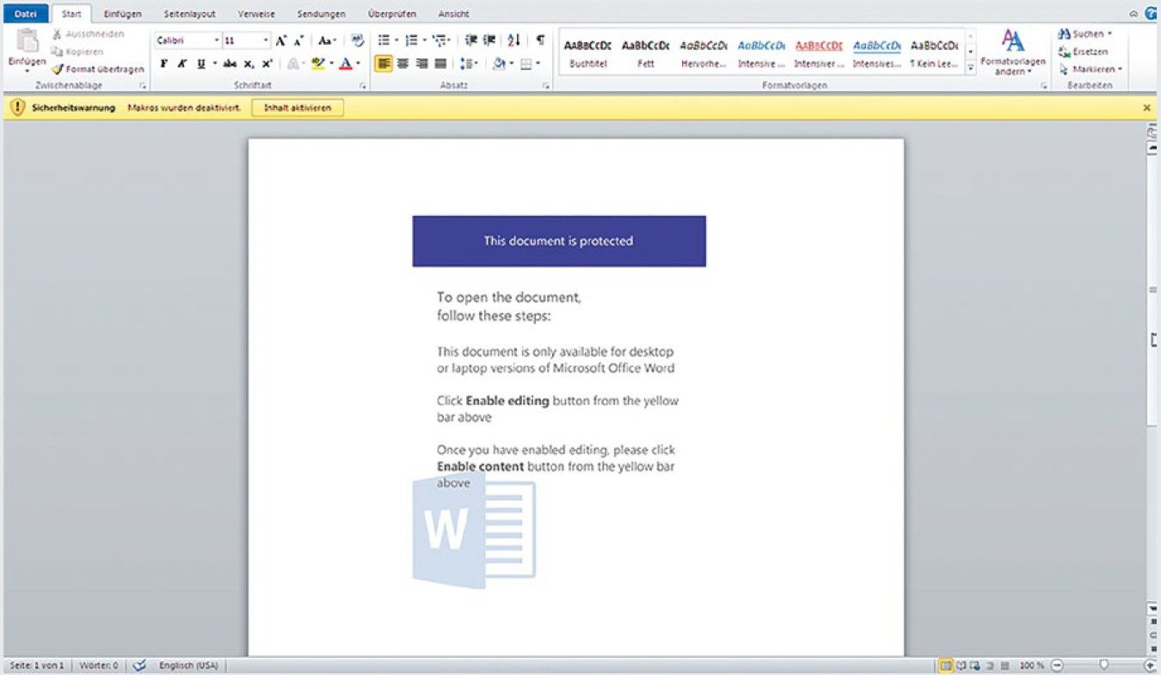
Task: Select Format übertragen paintbrush
Action: (x=58, y=69)
